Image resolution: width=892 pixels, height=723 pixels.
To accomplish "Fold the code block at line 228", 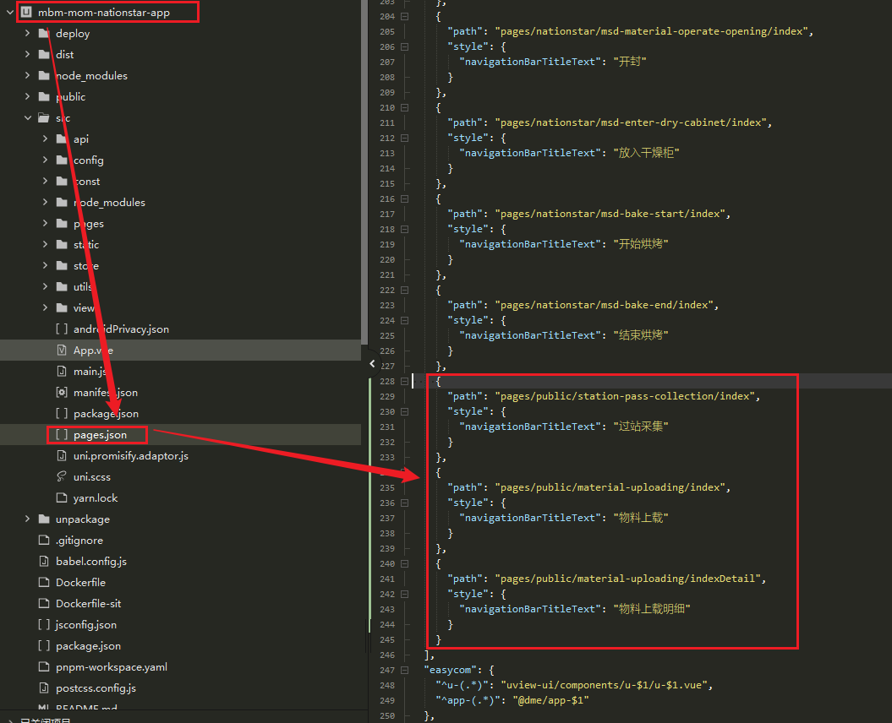I will coord(404,382).
